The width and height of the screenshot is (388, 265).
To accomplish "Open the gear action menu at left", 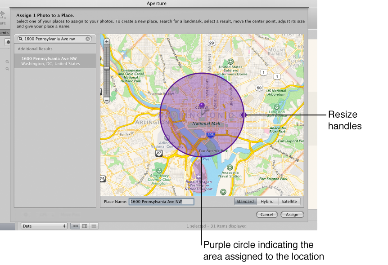I will click(x=8, y=42).
